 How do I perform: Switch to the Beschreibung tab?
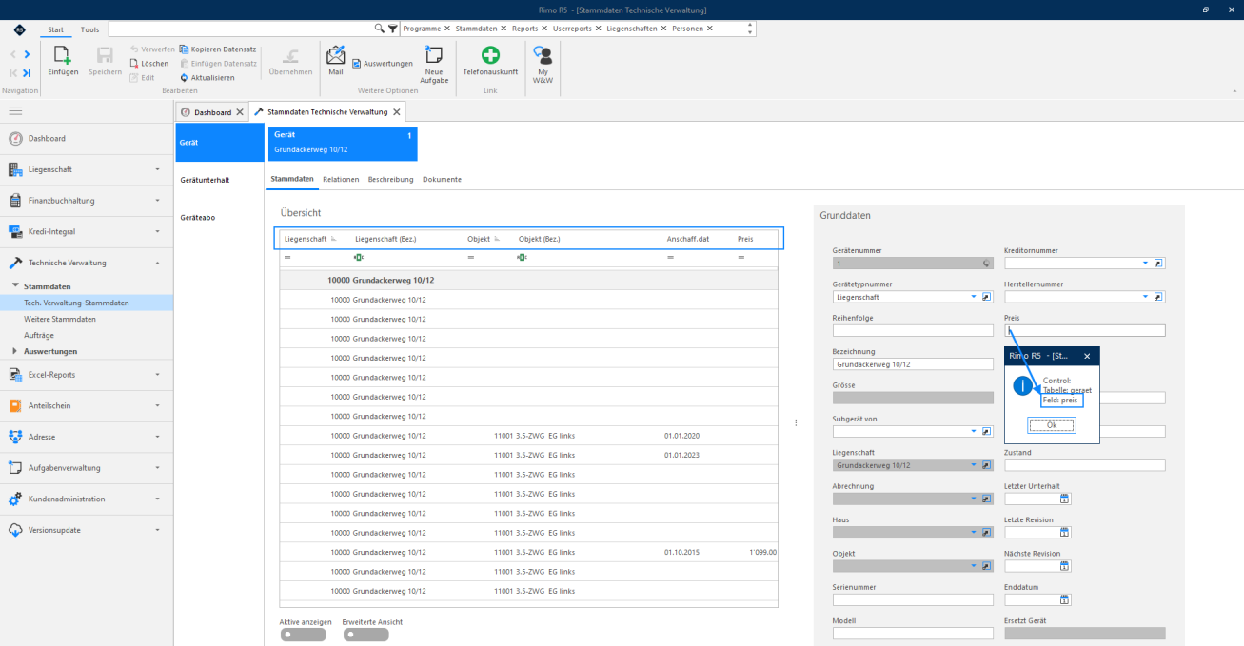point(390,179)
